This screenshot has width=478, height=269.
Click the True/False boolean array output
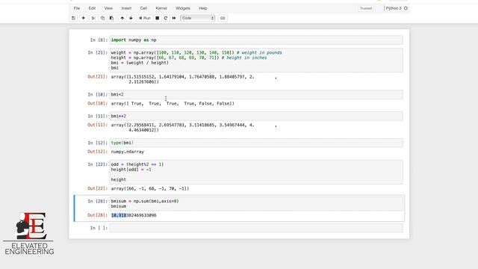[x=173, y=104]
